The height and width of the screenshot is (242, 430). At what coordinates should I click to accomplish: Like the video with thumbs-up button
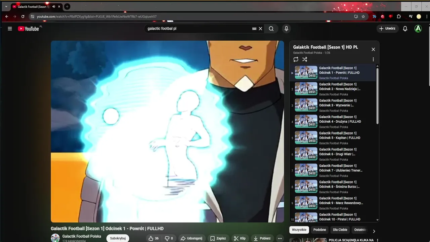(x=154, y=238)
